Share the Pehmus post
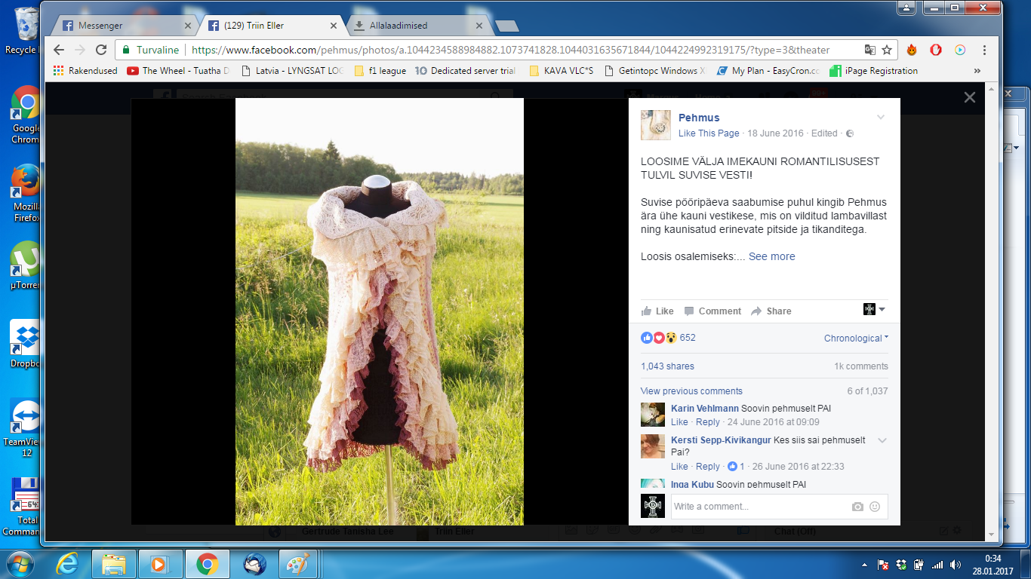 click(771, 311)
